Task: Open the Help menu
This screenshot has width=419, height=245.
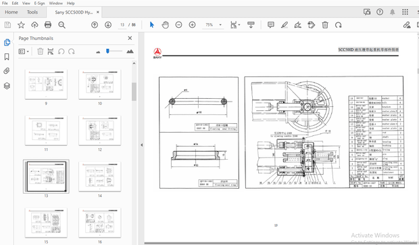Action: (x=70, y=3)
